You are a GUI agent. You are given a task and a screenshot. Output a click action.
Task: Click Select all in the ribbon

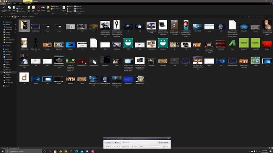[x=78, y=6]
